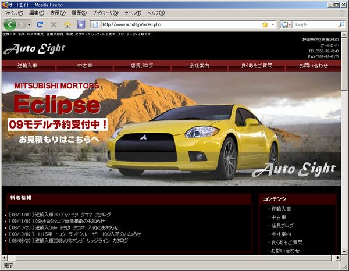Select お問い合わせ in the red navigation bar
Image resolution: width=349 pixels, height=271 pixels.
[x=314, y=66]
